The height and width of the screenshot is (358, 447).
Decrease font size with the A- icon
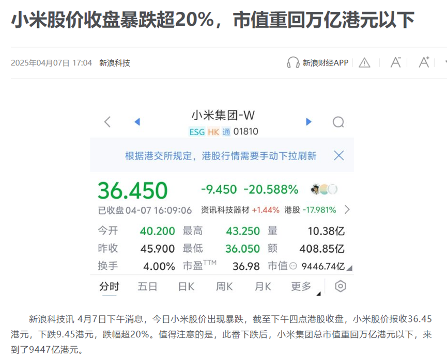pyautogui.click(x=396, y=62)
